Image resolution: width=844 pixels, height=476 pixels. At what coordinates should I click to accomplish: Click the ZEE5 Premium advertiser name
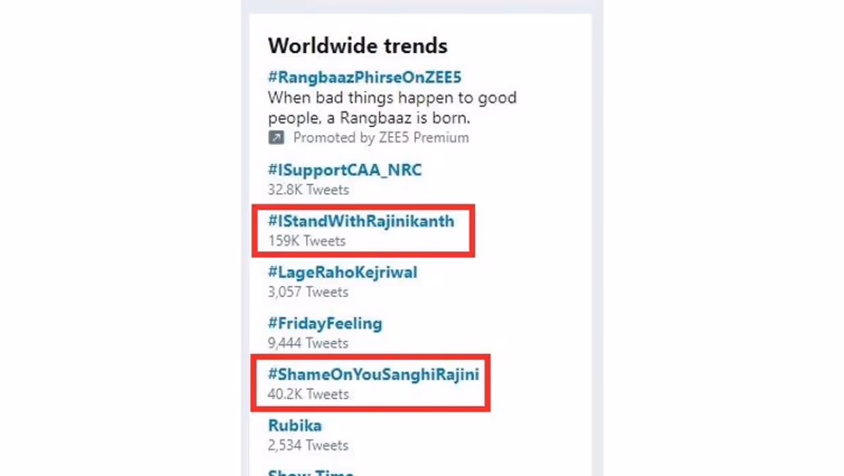point(423,138)
